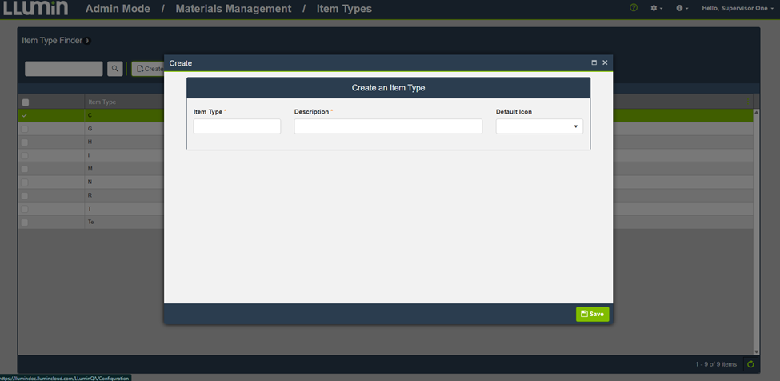Screen dimensions: 780x381
Task: Select the checkbox for row M
Action: (25, 169)
